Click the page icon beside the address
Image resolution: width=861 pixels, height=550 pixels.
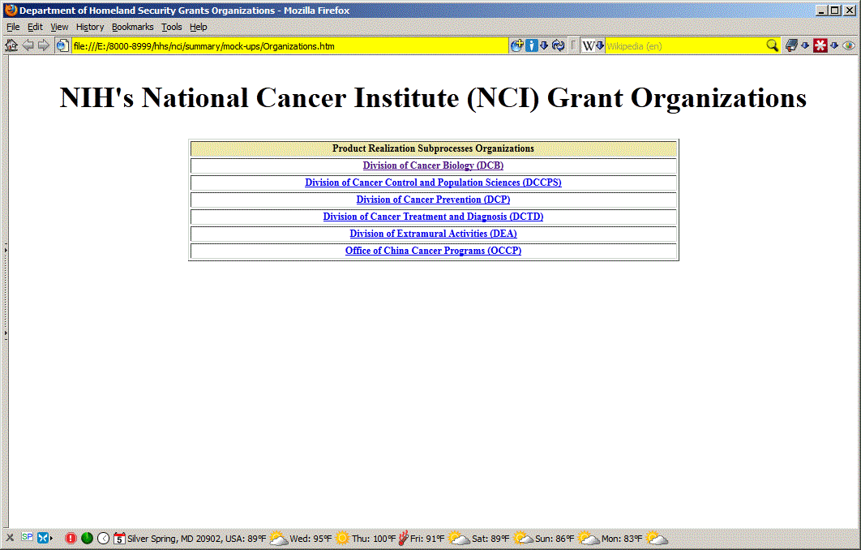(62, 46)
